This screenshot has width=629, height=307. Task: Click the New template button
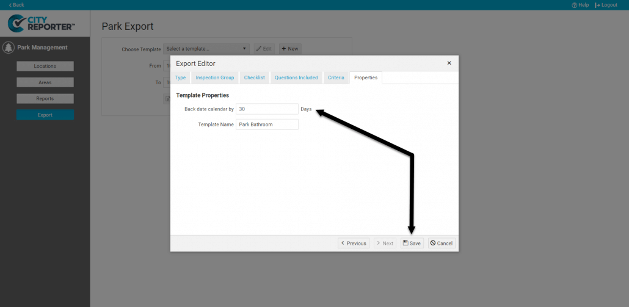click(x=290, y=49)
